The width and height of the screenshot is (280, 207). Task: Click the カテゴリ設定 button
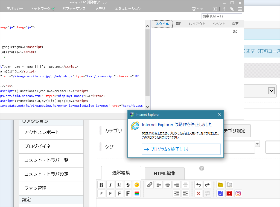pos(237,131)
